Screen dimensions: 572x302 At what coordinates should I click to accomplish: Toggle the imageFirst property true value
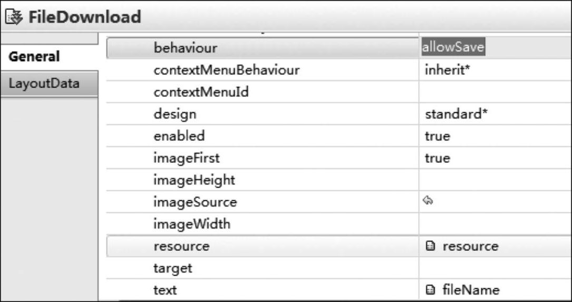pyautogui.click(x=496, y=158)
